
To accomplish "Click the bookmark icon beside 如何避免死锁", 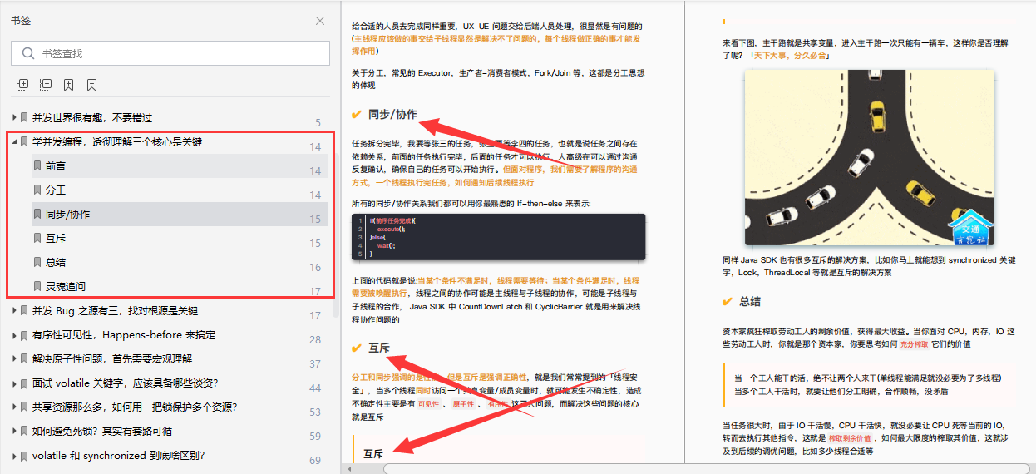I will (x=25, y=432).
